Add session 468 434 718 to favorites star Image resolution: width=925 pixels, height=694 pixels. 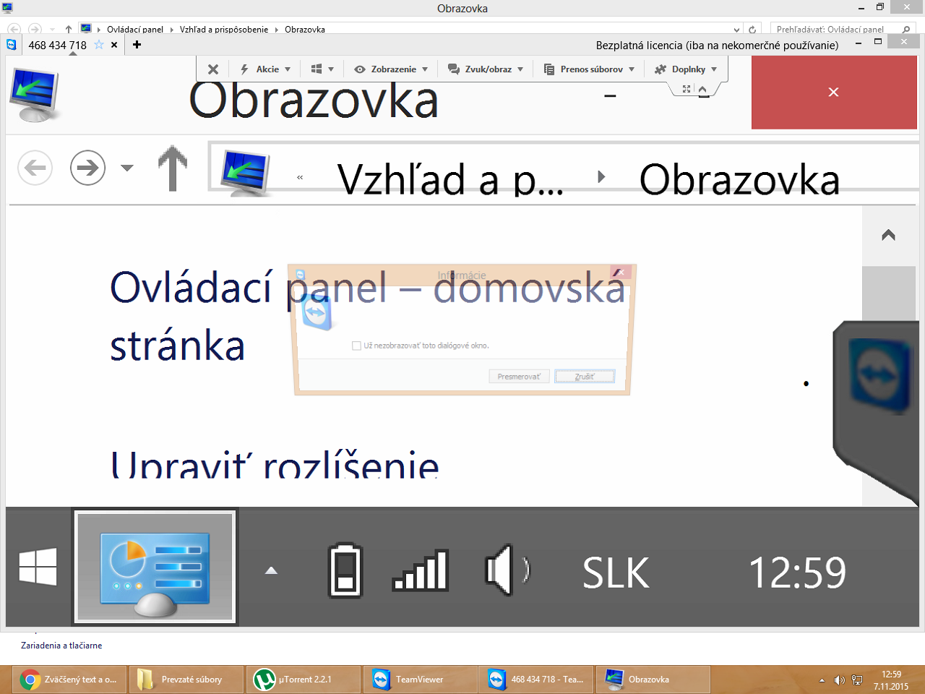[x=99, y=45]
